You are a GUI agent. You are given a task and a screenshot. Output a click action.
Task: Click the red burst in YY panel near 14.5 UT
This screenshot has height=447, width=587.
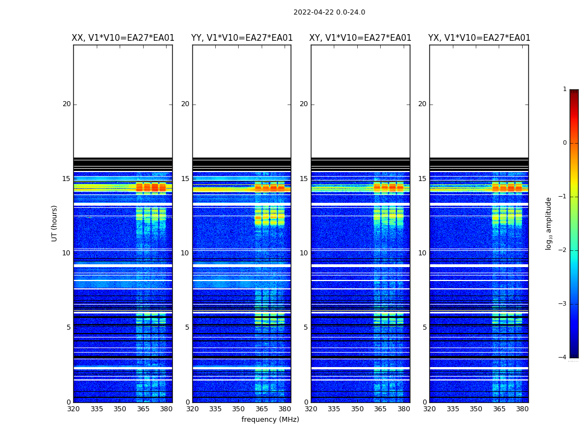[x=269, y=187]
